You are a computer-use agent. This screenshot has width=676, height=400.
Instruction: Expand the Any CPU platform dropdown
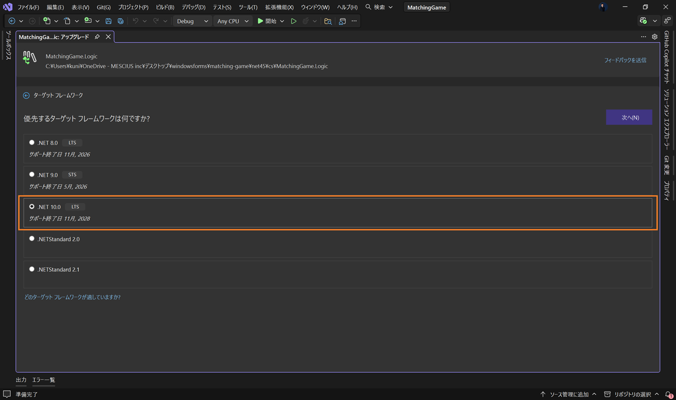pyautogui.click(x=233, y=21)
